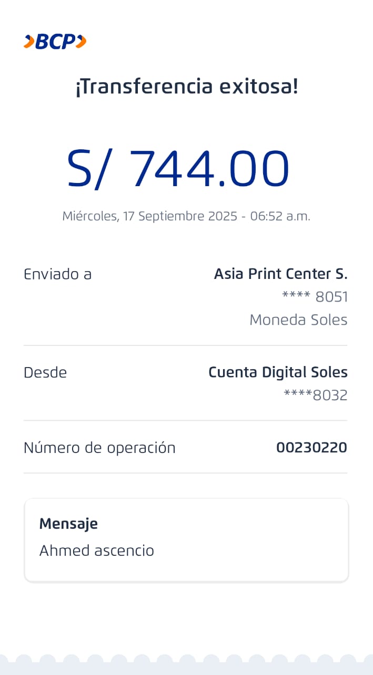
Task: Click the orange chevron right of BCP
Action: click(81, 41)
